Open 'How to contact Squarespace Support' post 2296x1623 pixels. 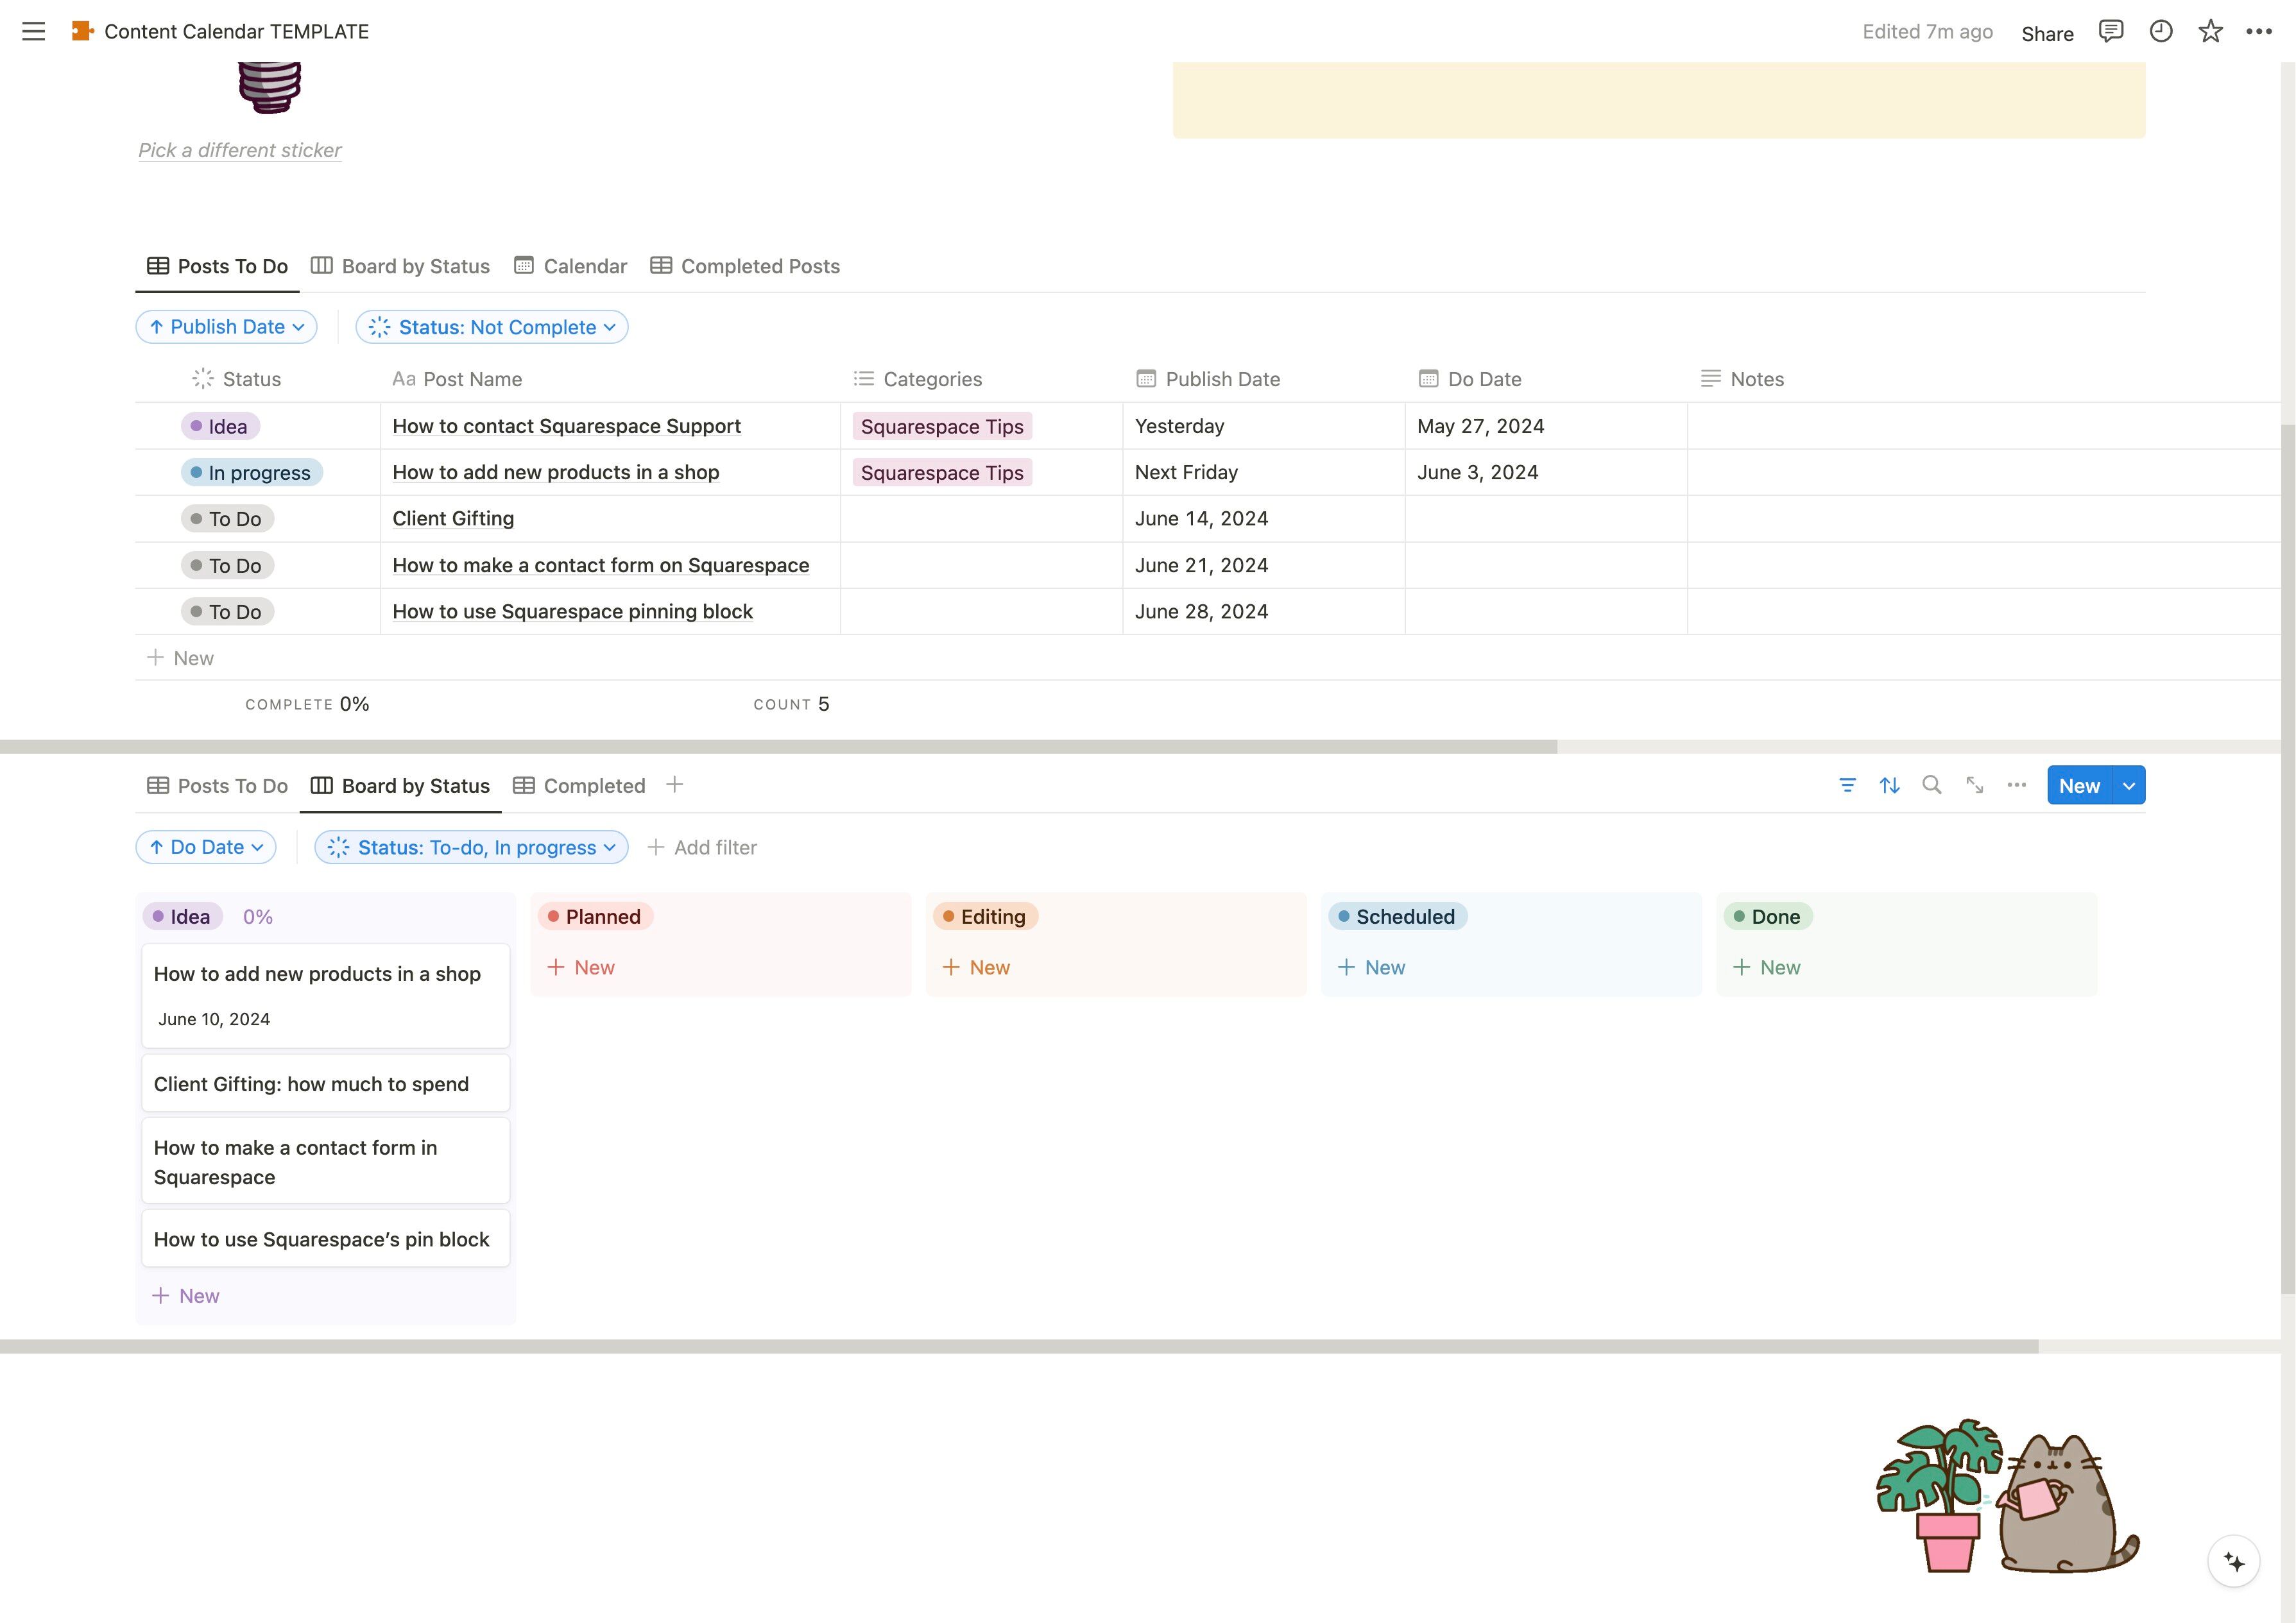(x=566, y=426)
